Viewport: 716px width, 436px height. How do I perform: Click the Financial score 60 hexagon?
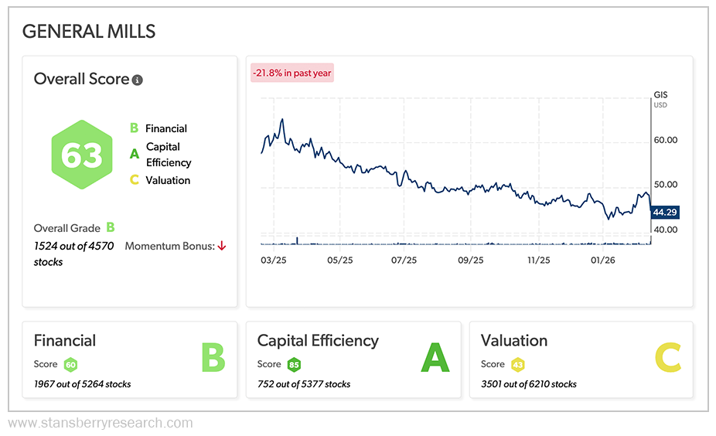click(70, 364)
